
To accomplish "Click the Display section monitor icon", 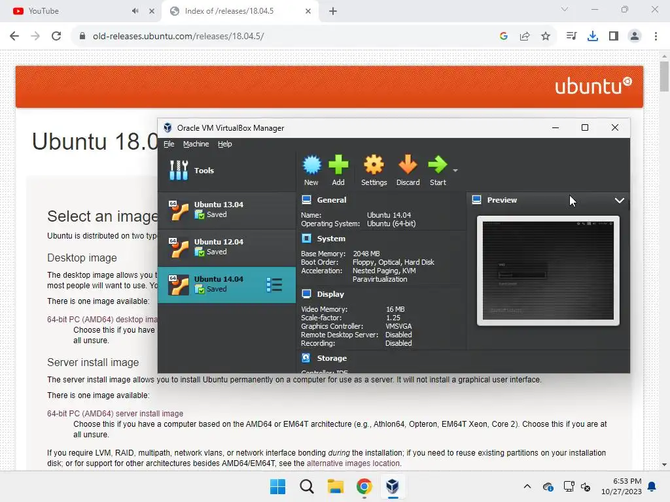I will point(306,293).
